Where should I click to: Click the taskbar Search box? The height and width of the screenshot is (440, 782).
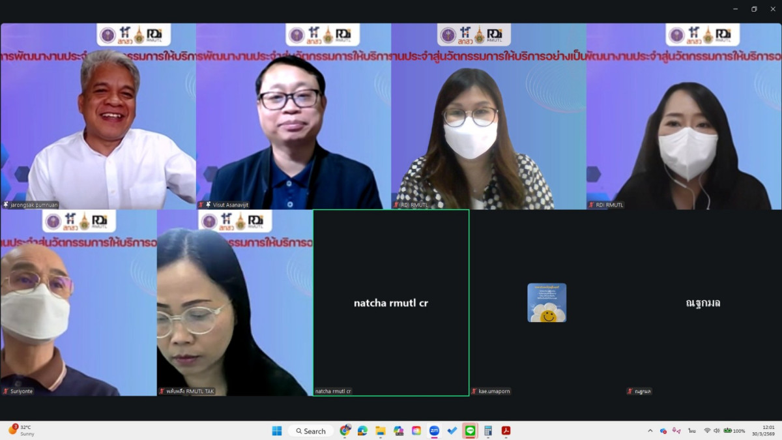pos(310,431)
